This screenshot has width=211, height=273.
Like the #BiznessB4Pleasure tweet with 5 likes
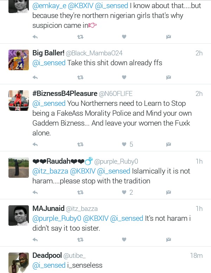[124, 144]
